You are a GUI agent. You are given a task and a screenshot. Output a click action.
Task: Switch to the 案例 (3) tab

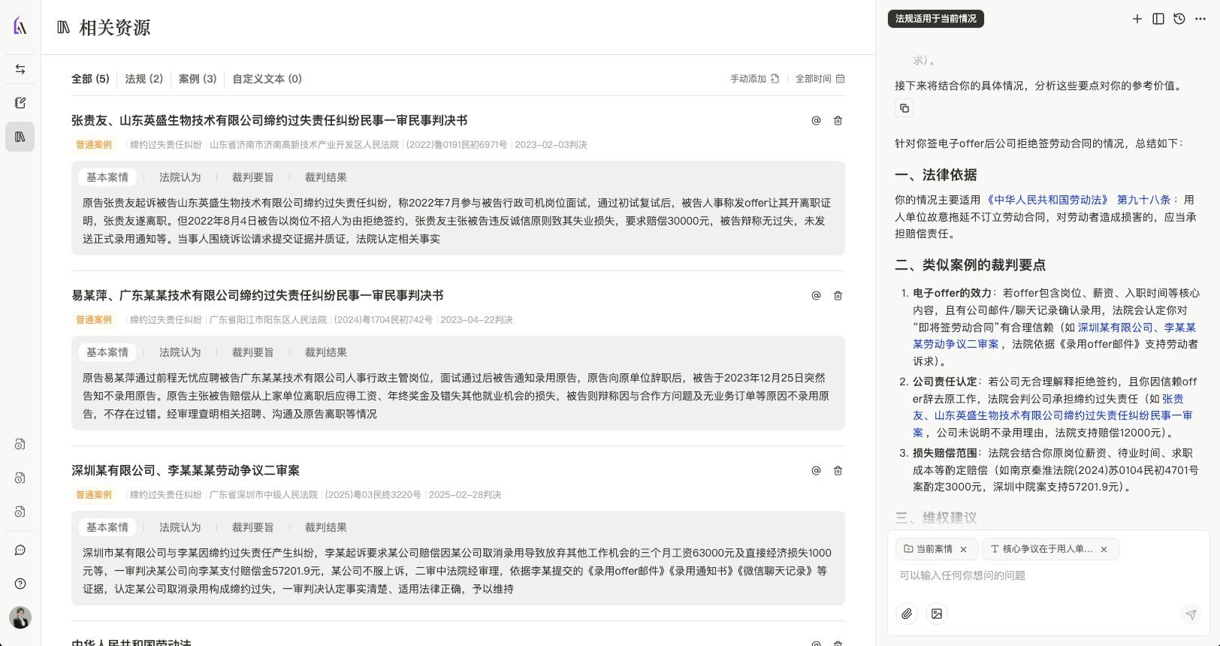coord(198,79)
